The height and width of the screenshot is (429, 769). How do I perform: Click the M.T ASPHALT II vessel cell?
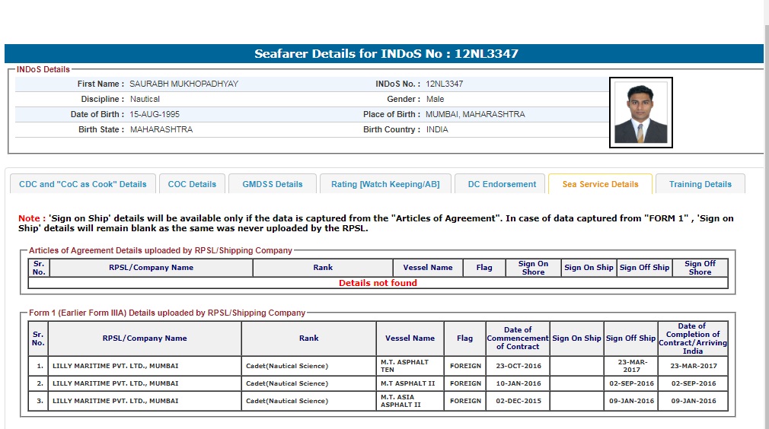(410, 383)
